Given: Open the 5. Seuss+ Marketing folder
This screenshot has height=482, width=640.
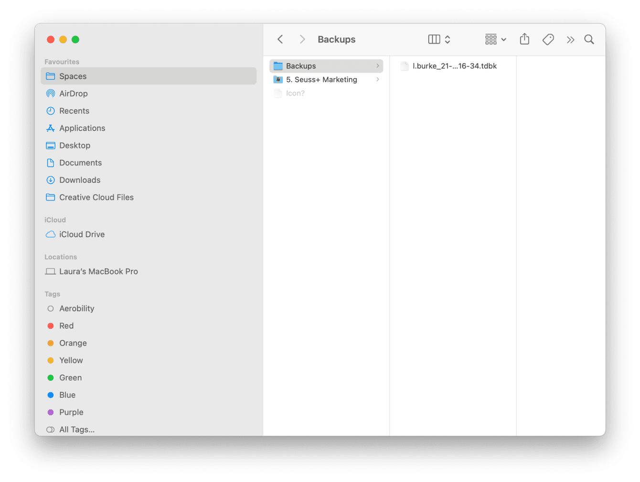Looking at the screenshot, I should [321, 80].
